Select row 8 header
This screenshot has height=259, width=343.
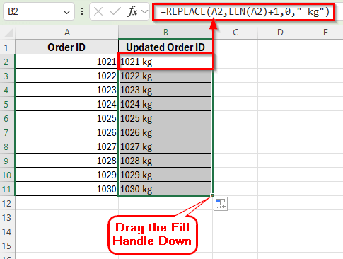pos(7,146)
